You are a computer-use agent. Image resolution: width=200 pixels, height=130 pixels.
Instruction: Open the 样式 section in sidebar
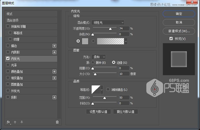(x=31, y=14)
